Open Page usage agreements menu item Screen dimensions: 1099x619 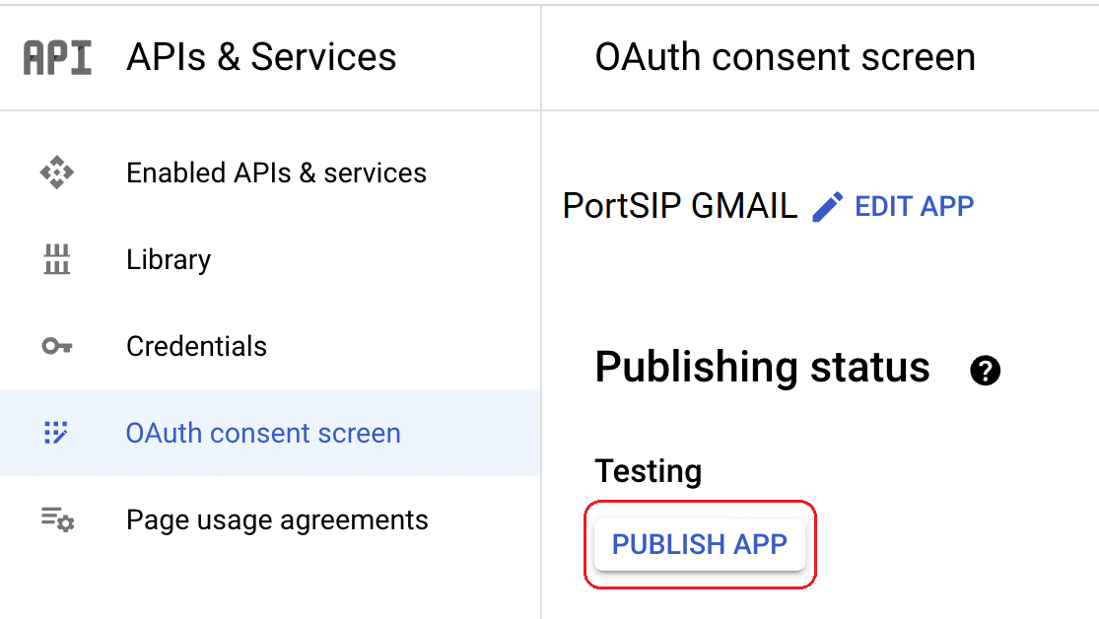(x=277, y=520)
